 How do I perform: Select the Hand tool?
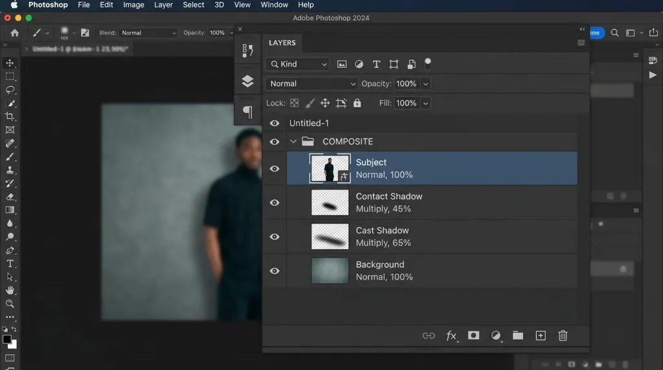tap(10, 290)
